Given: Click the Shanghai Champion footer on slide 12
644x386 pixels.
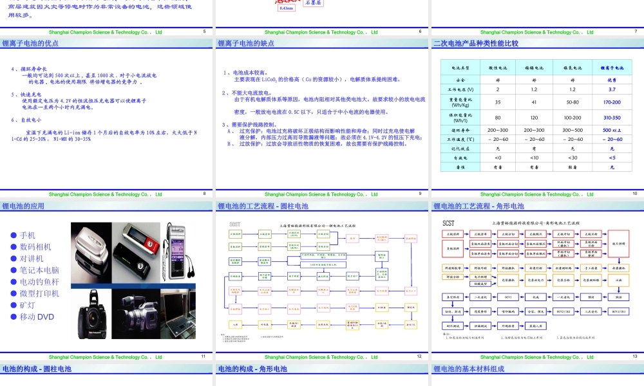Looking at the screenshot, I should tap(322, 356).
